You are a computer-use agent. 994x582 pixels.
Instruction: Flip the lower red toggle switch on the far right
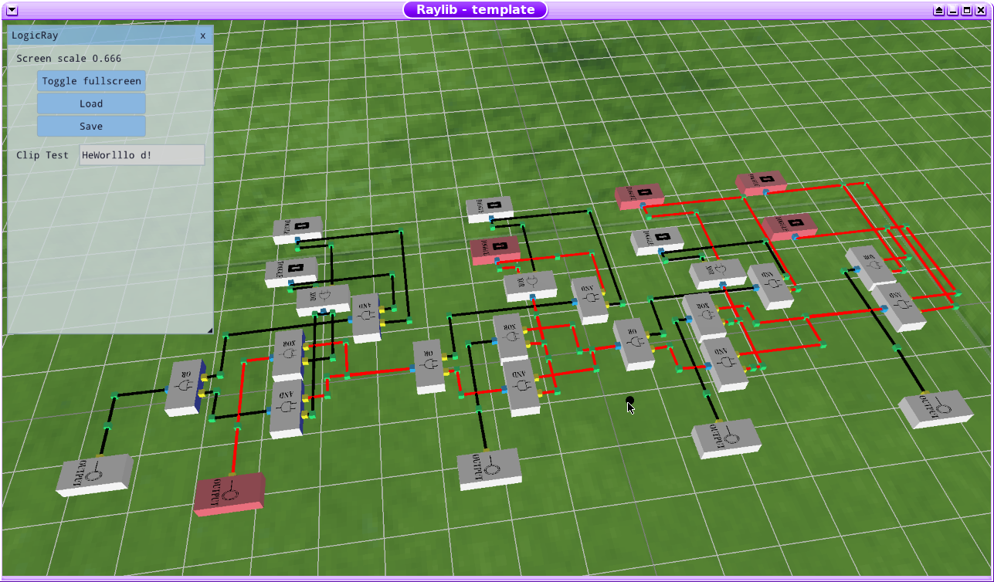[789, 225]
